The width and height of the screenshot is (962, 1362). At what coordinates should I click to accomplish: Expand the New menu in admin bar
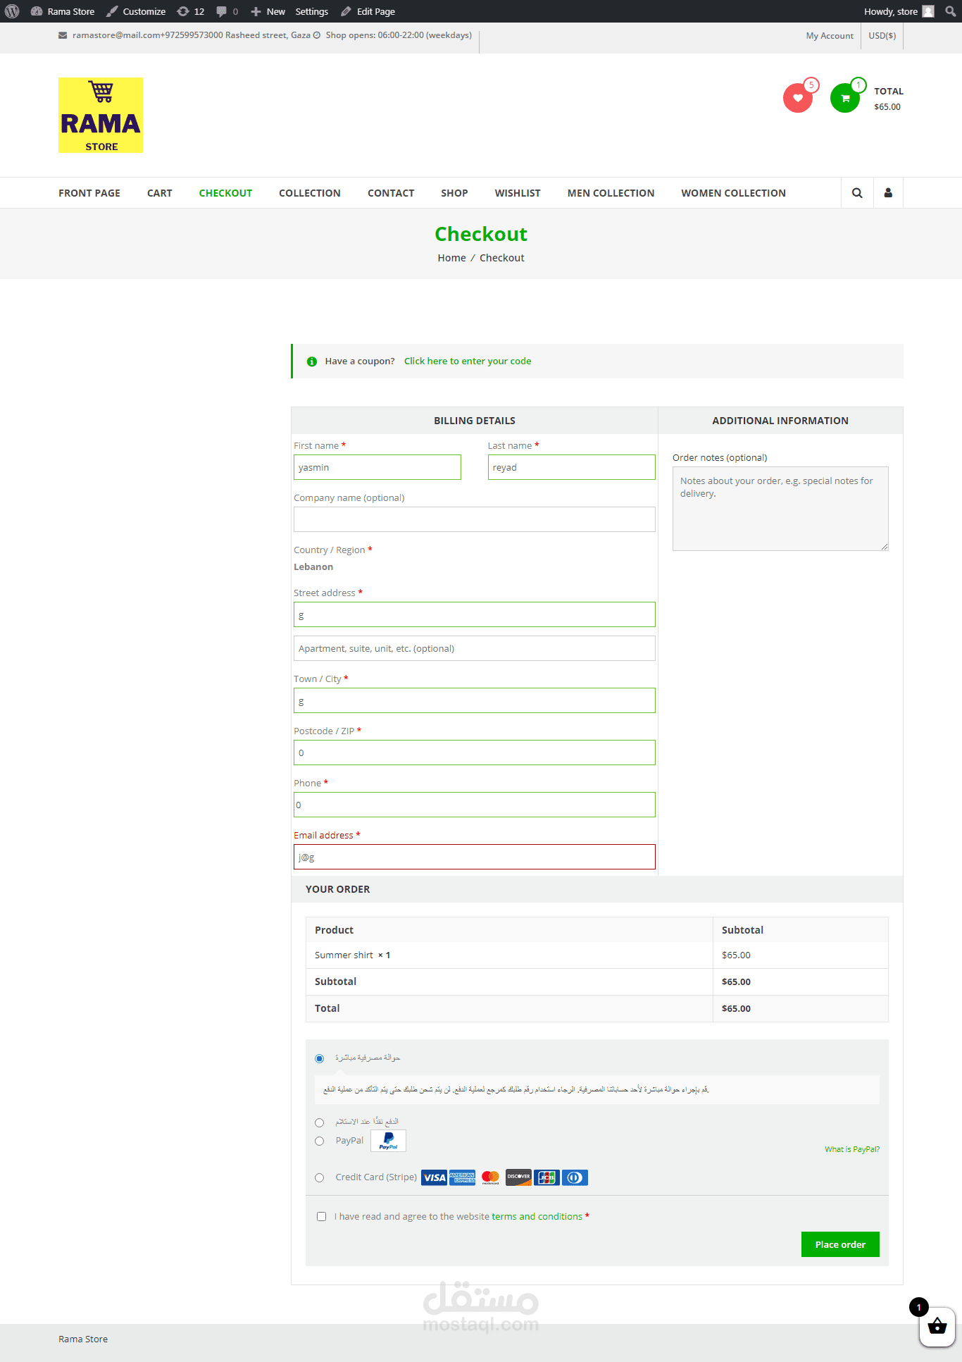click(268, 11)
